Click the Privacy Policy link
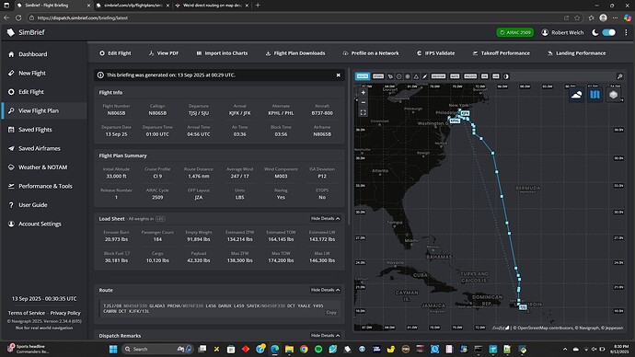 point(65,313)
